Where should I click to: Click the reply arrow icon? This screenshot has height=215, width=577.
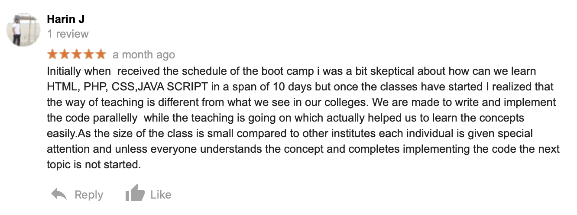pos(59,194)
